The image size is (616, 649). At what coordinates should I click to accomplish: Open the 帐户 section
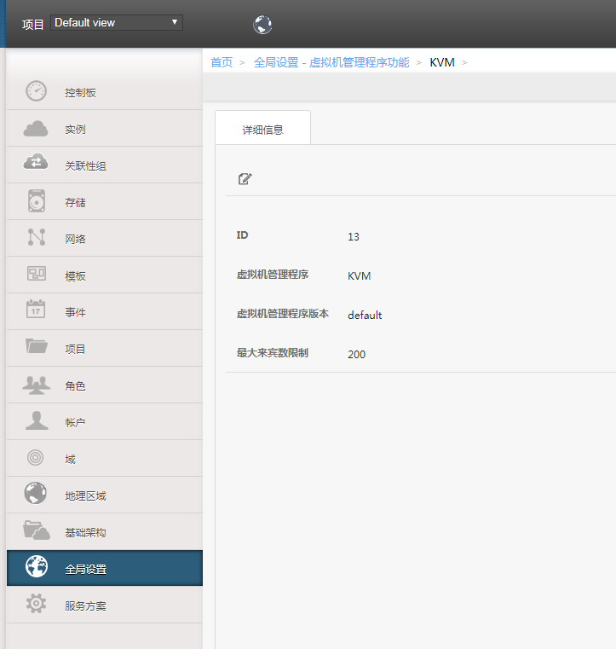tap(105, 422)
